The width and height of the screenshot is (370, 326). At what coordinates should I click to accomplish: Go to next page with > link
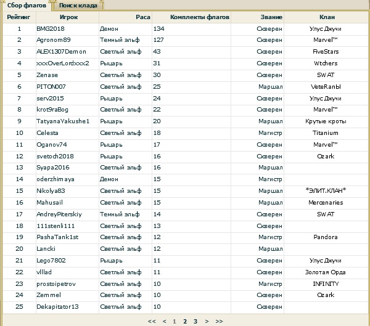pos(207,321)
